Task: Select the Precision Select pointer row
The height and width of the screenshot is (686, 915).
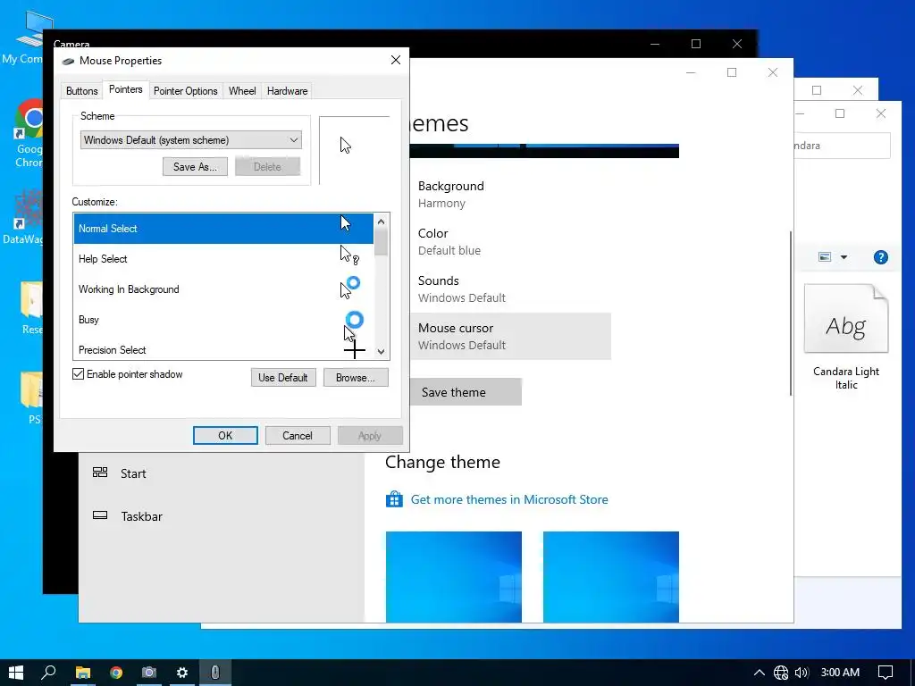Action: (223, 349)
